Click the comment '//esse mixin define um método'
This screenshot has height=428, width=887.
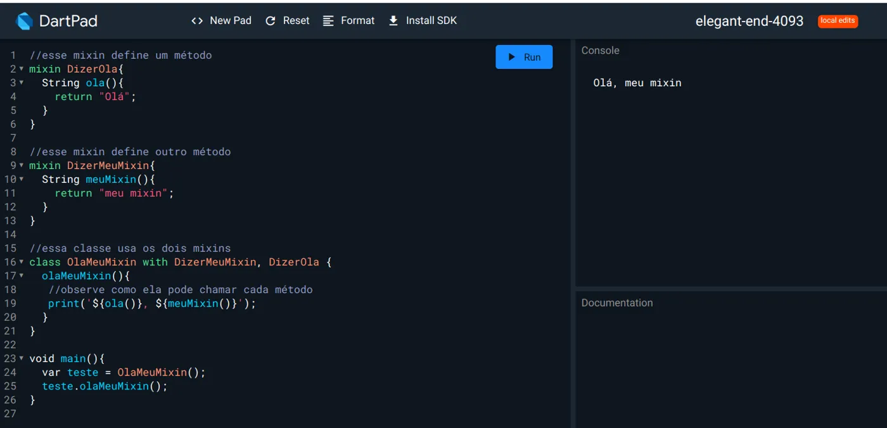[120, 55]
